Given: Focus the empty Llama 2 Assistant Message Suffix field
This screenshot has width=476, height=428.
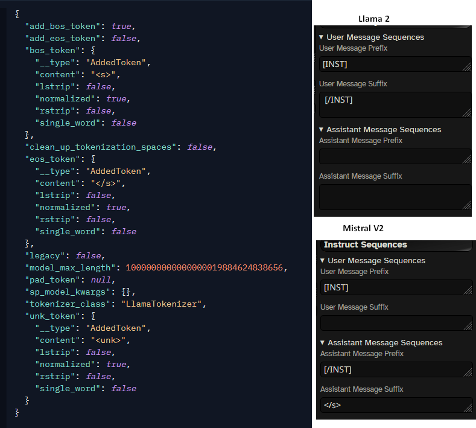Looking at the screenshot, I should (395, 197).
